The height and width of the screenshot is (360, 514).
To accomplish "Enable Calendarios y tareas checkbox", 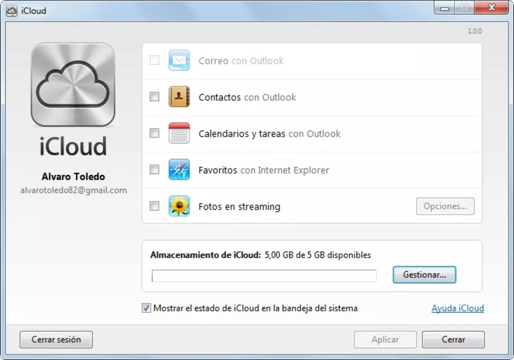I will (154, 133).
